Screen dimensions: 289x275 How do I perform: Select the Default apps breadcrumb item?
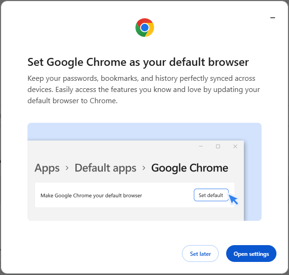106,168
